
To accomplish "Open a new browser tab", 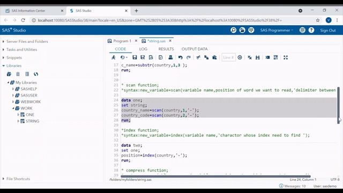I will click(136, 11).
